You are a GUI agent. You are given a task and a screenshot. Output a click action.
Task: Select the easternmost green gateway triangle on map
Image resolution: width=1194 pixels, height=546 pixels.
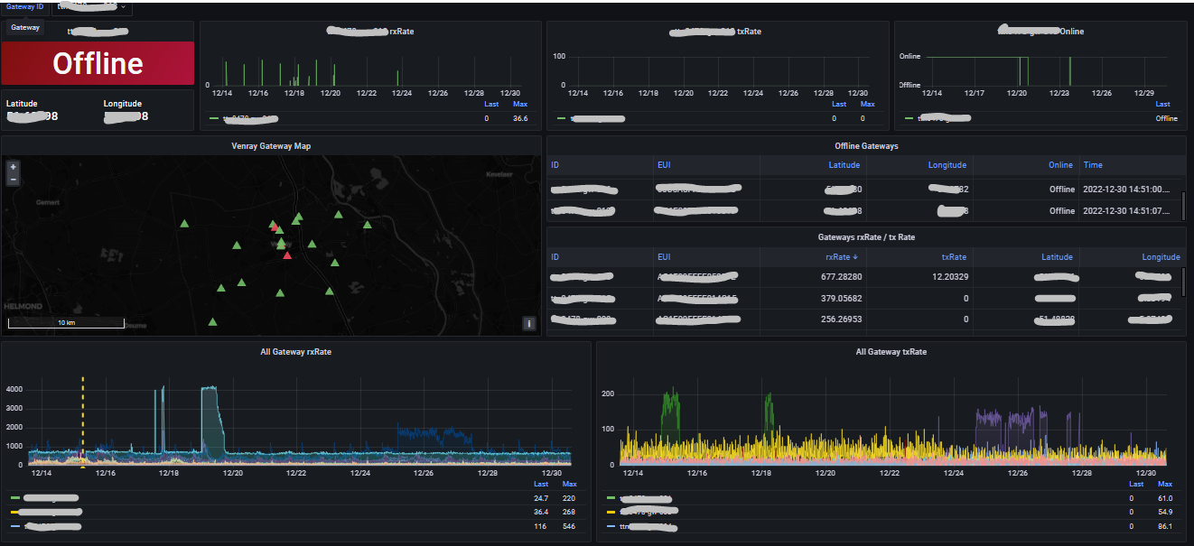(x=368, y=225)
